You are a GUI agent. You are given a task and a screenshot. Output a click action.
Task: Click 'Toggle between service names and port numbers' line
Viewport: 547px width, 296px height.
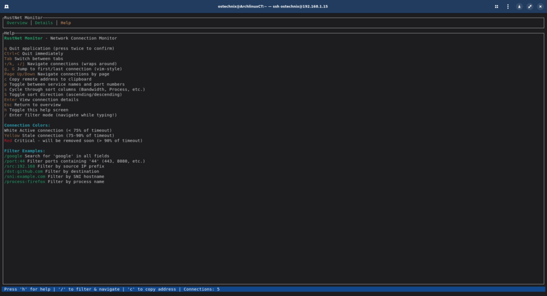tap(64, 84)
